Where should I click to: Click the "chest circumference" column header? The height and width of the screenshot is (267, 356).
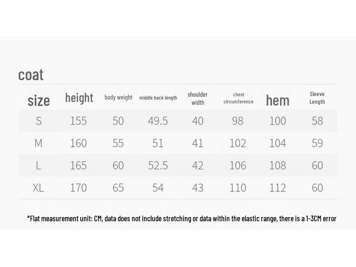point(238,98)
